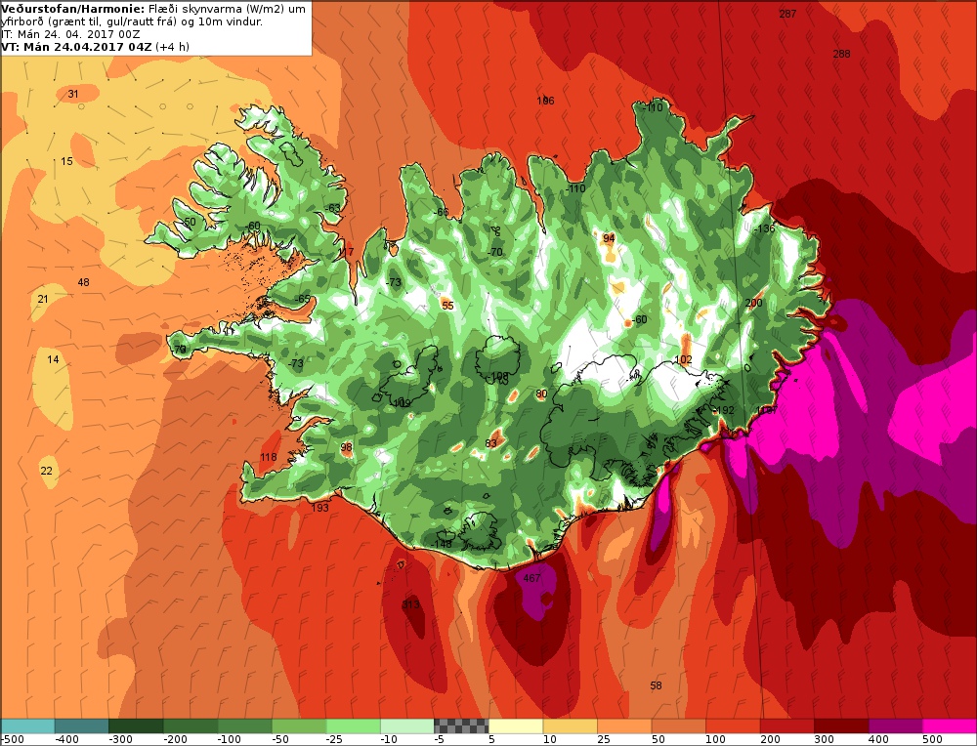Select the yellow-orange legend swatch (10 to 25)
The height and width of the screenshot is (746, 977).
(x=570, y=726)
